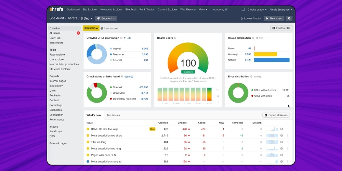The width and height of the screenshot is (342, 171).
Task: Click help icon for Meta description too short
Action: coord(281,135)
